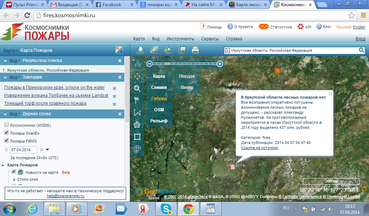Switch the basemap to OSM
The width and height of the screenshot is (369, 216).
point(159,109)
